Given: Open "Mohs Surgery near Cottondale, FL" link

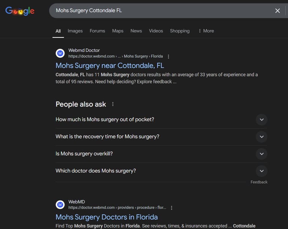Looking at the screenshot, I should click(x=110, y=66).
